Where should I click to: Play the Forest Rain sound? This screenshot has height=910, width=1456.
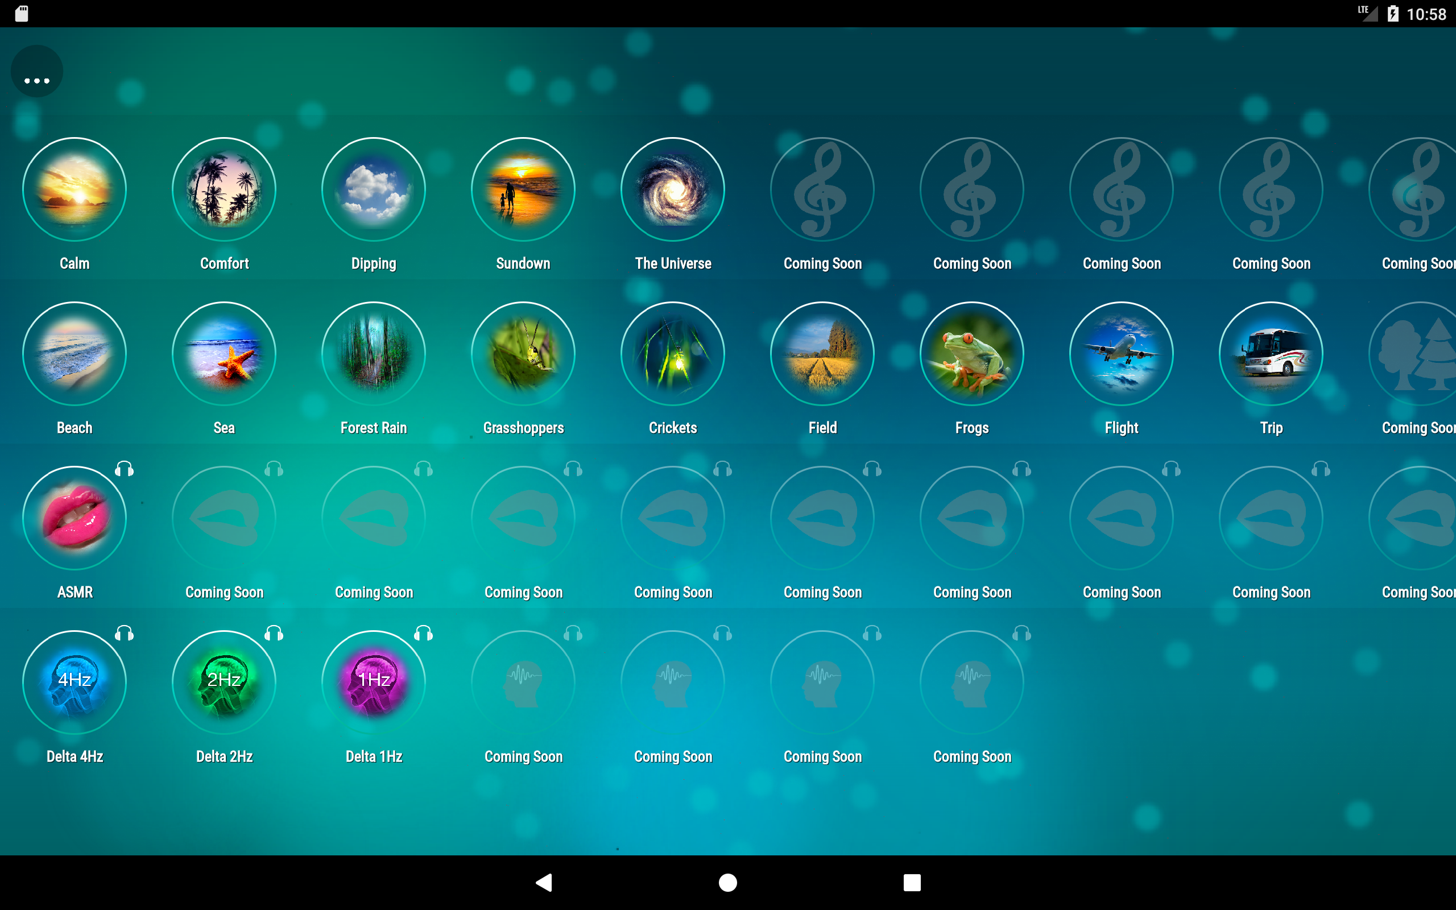[374, 354]
